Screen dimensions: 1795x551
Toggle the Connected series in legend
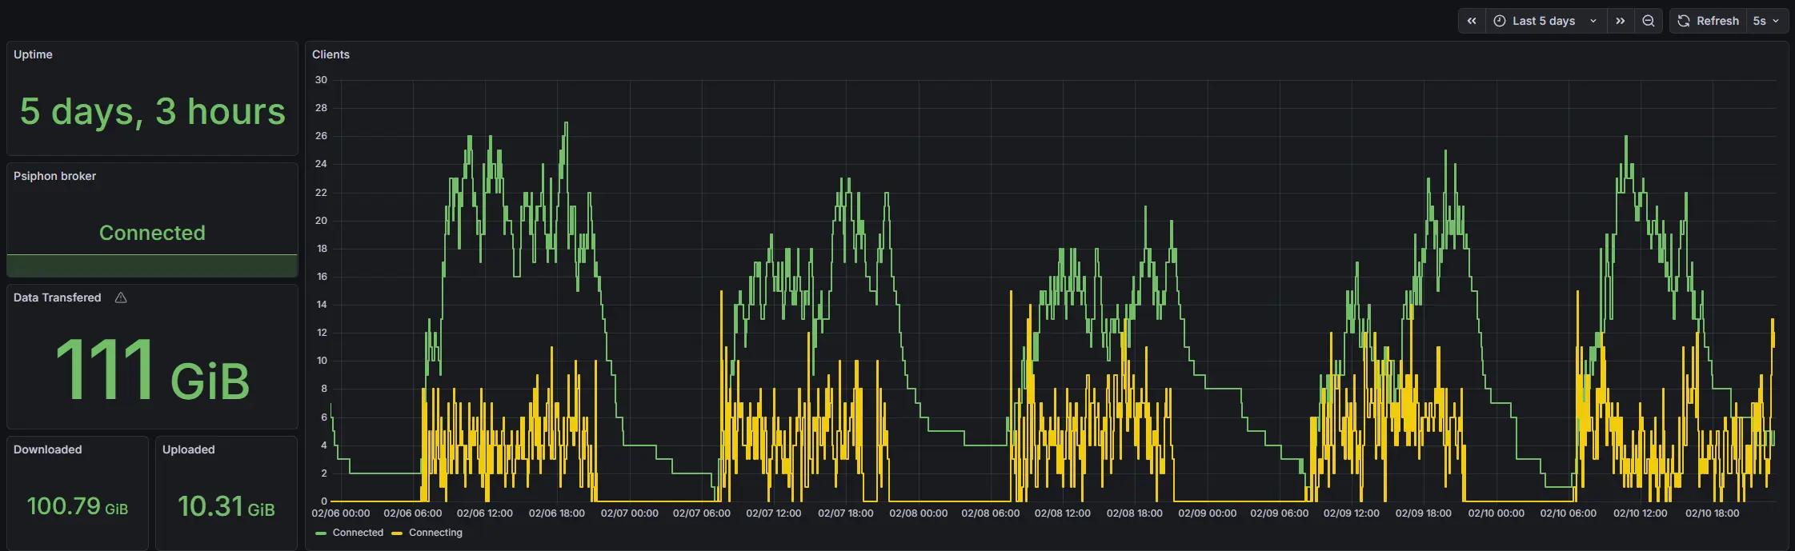pyautogui.click(x=358, y=533)
